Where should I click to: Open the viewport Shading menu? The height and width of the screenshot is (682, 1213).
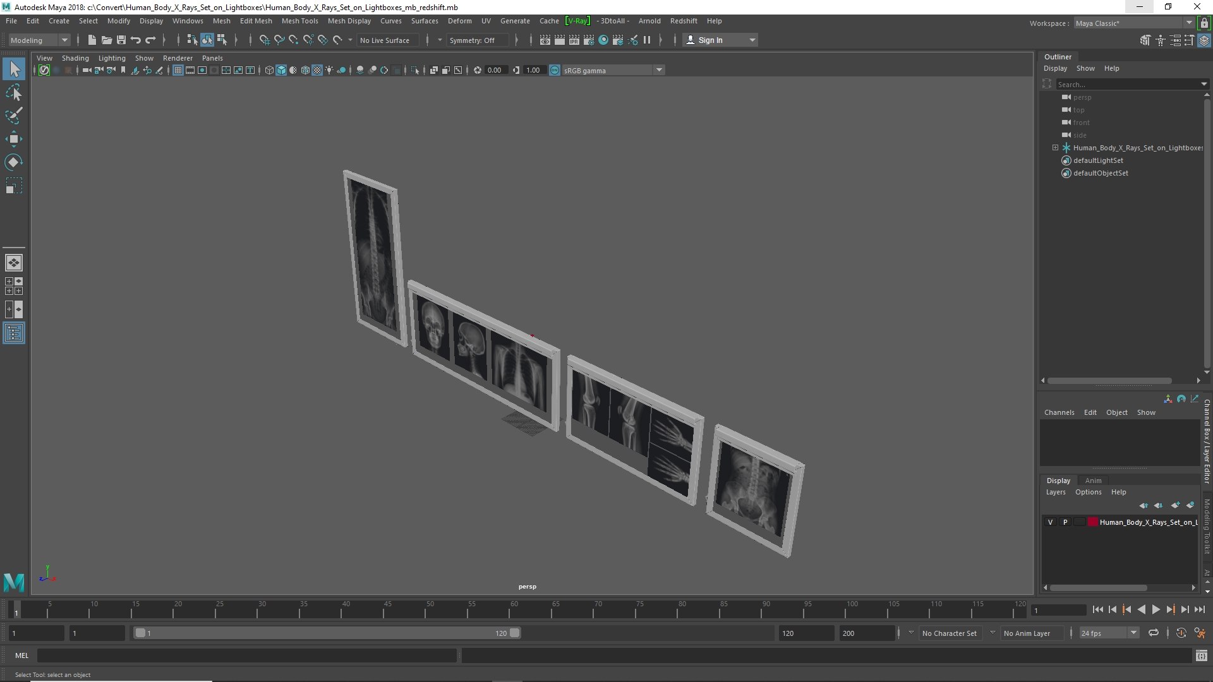(x=75, y=58)
